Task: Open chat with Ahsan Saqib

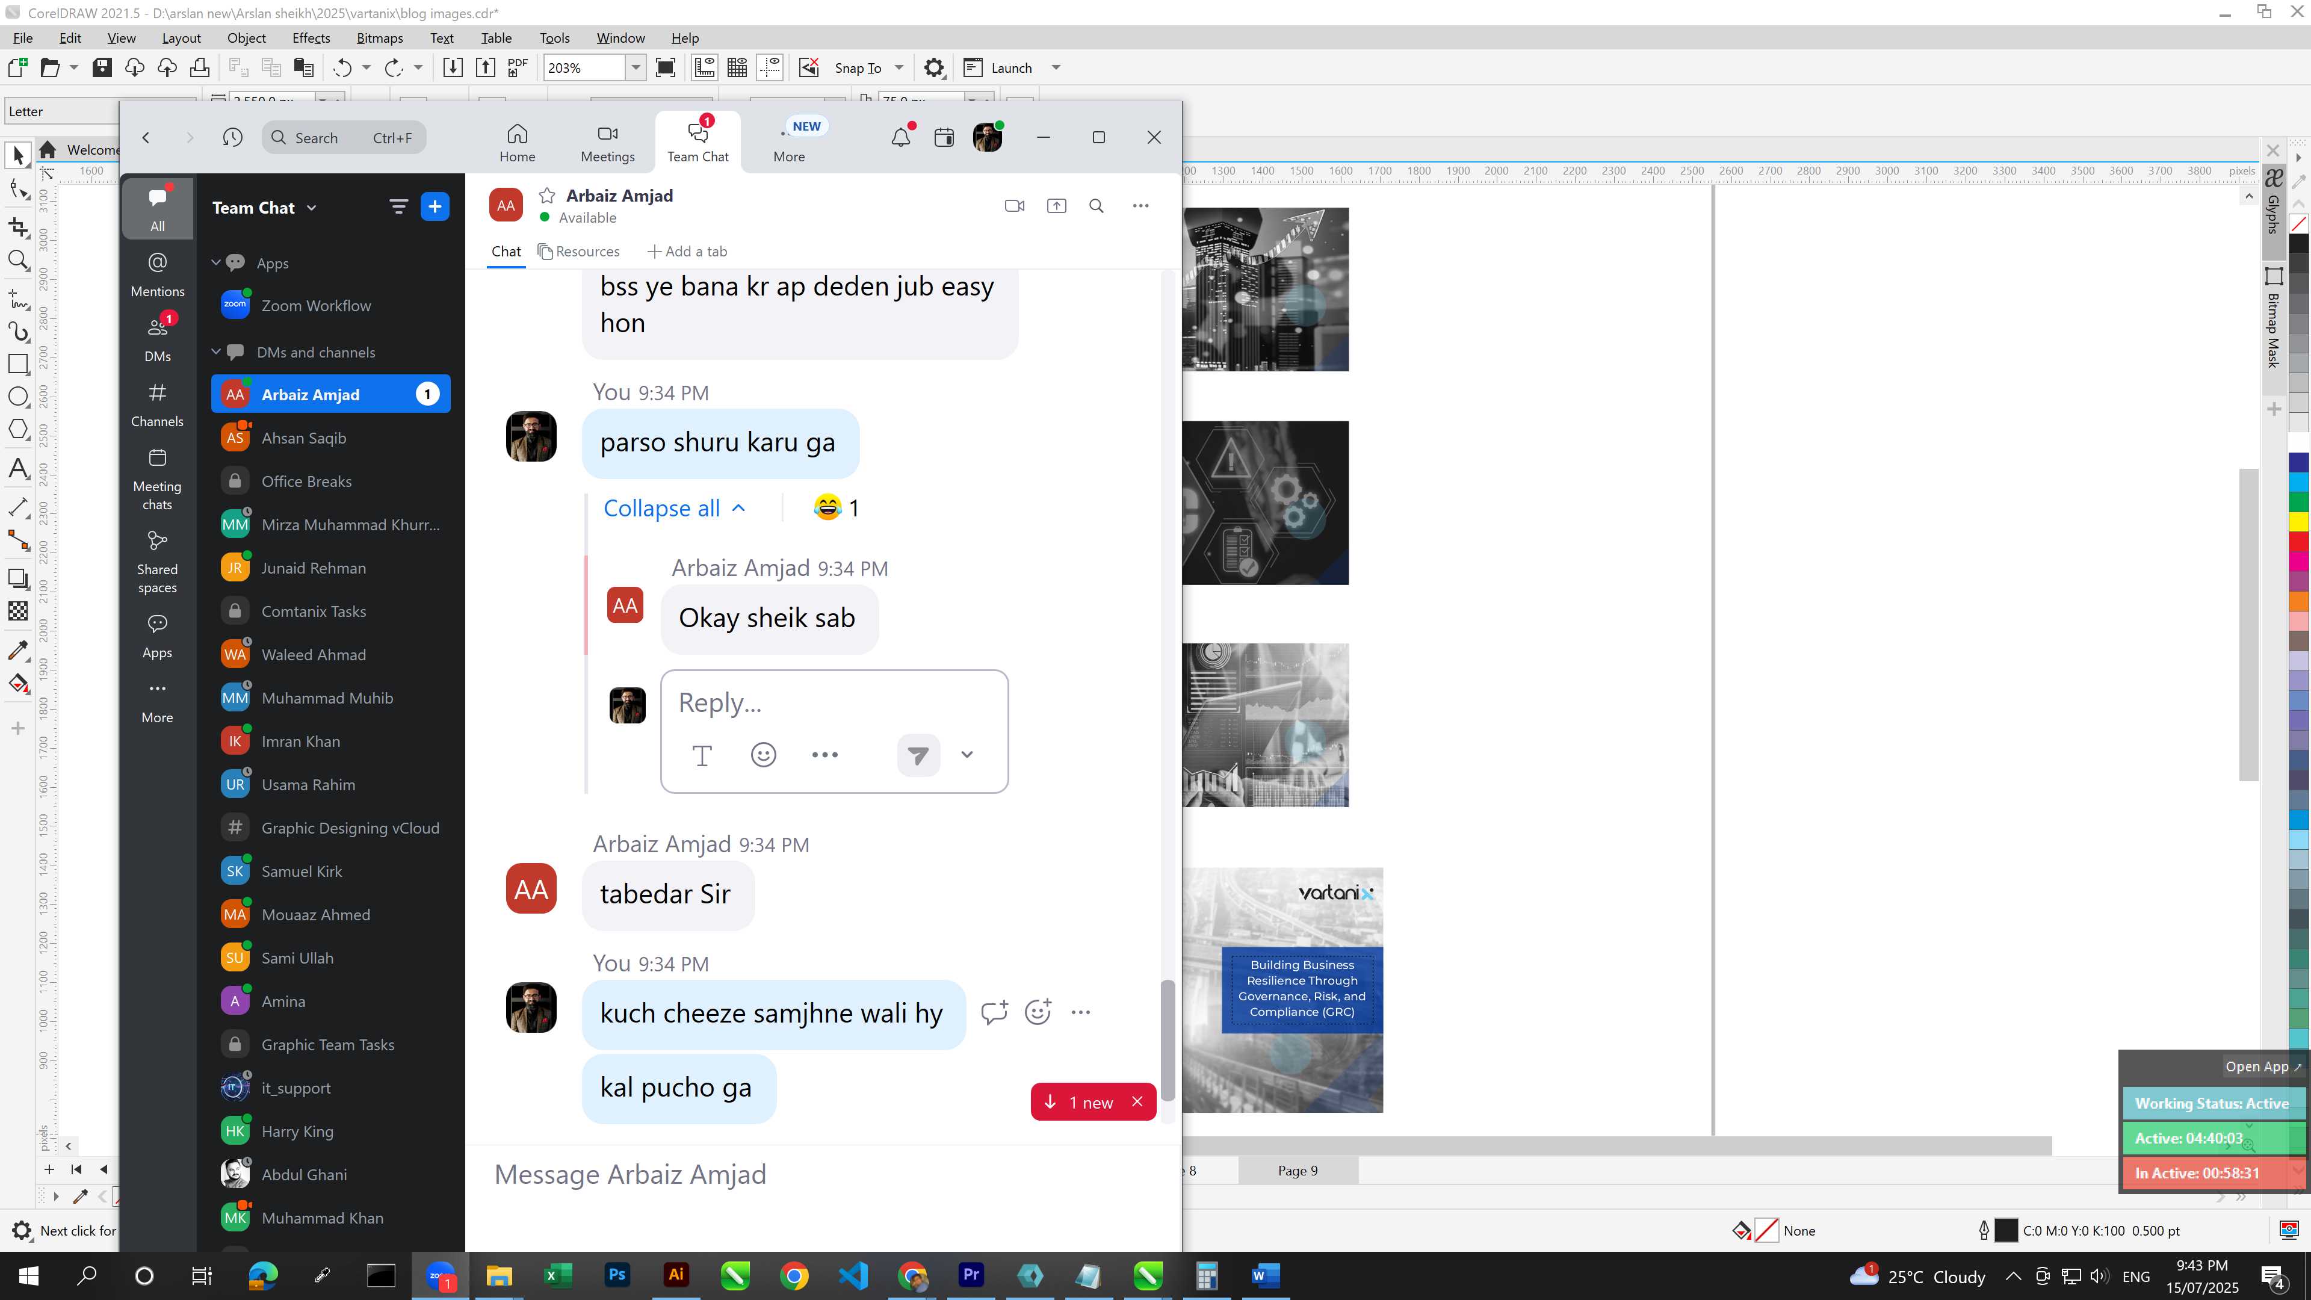Action: point(330,438)
